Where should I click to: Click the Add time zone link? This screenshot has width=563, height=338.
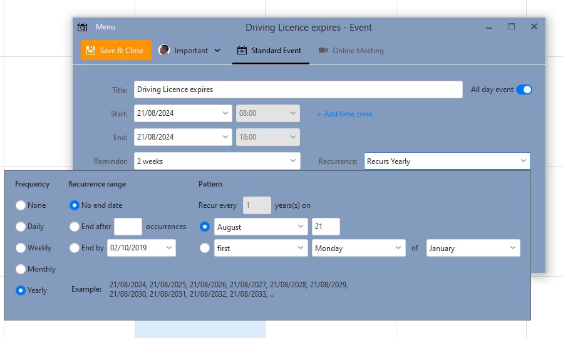pos(344,114)
